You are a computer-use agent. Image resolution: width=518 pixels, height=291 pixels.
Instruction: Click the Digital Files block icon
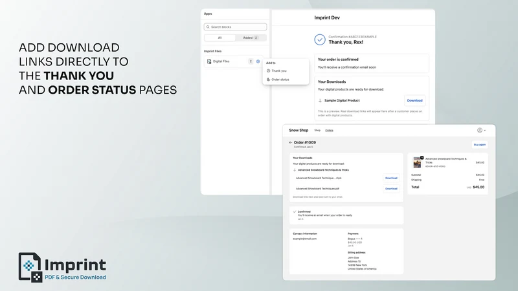tap(209, 61)
